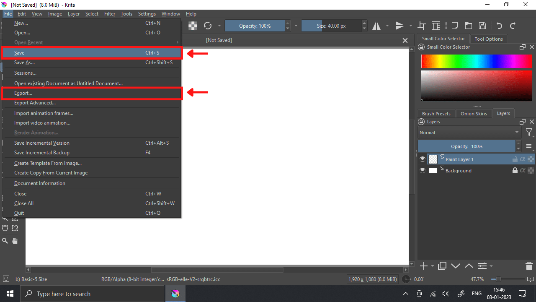Open dropdown arrow beside reload preset icon
Screen dimensions: 536x302
pyautogui.click(x=219, y=26)
